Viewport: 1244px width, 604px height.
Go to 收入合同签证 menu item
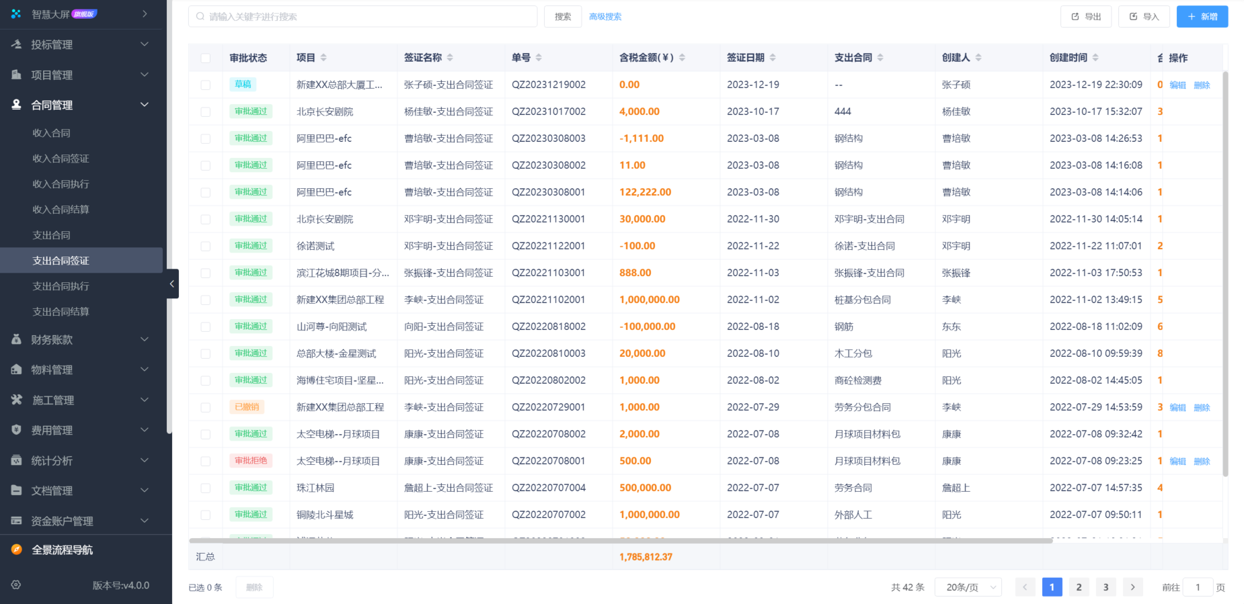pos(61,159)
